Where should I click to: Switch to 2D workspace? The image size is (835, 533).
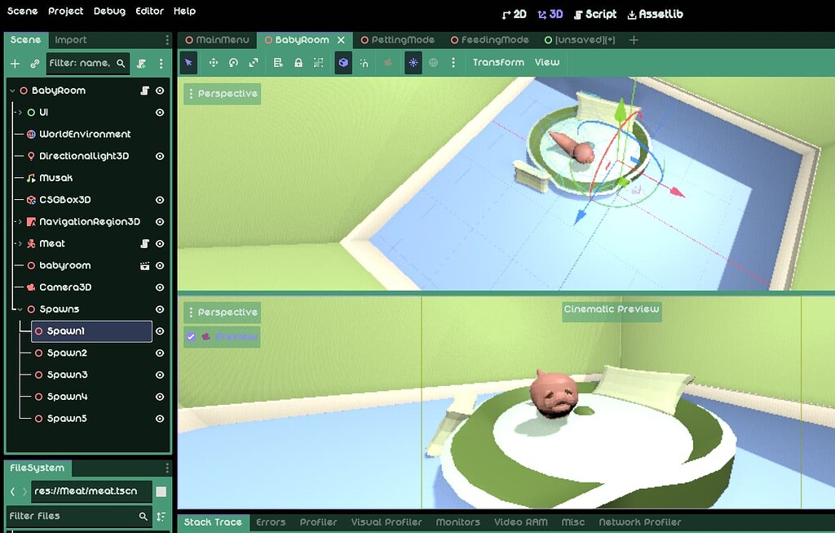514,15
